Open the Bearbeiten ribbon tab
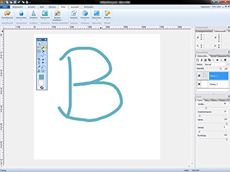230x172 pixels. pos(17,7)
